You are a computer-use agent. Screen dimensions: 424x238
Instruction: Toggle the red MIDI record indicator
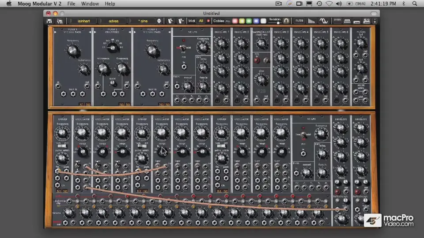click(208, 21)
